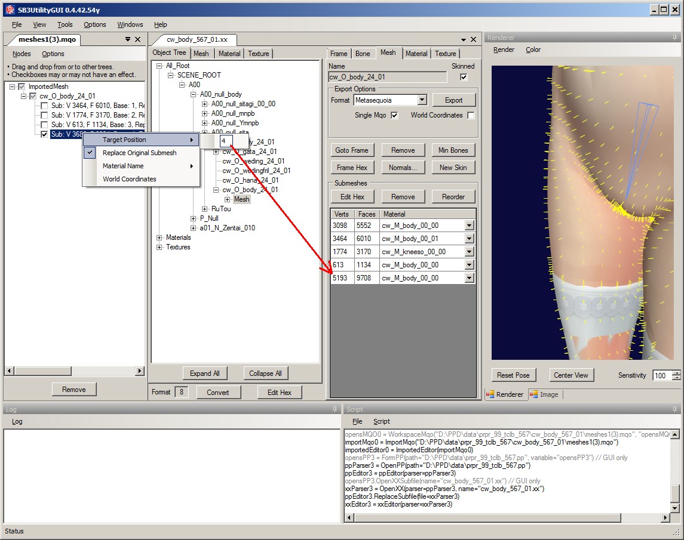Increase Sensitivity with the spinner up arrow
This screenshot has width=684, height=540.
676,373
